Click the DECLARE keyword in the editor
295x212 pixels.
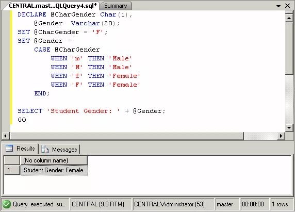tap(32, 14)
